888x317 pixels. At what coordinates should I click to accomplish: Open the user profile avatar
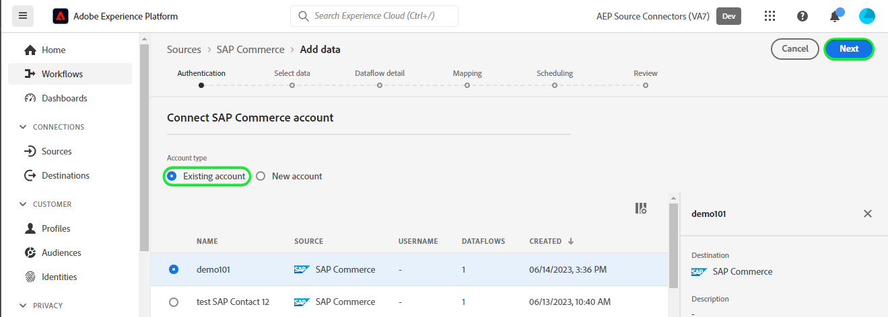click(866, 16)
